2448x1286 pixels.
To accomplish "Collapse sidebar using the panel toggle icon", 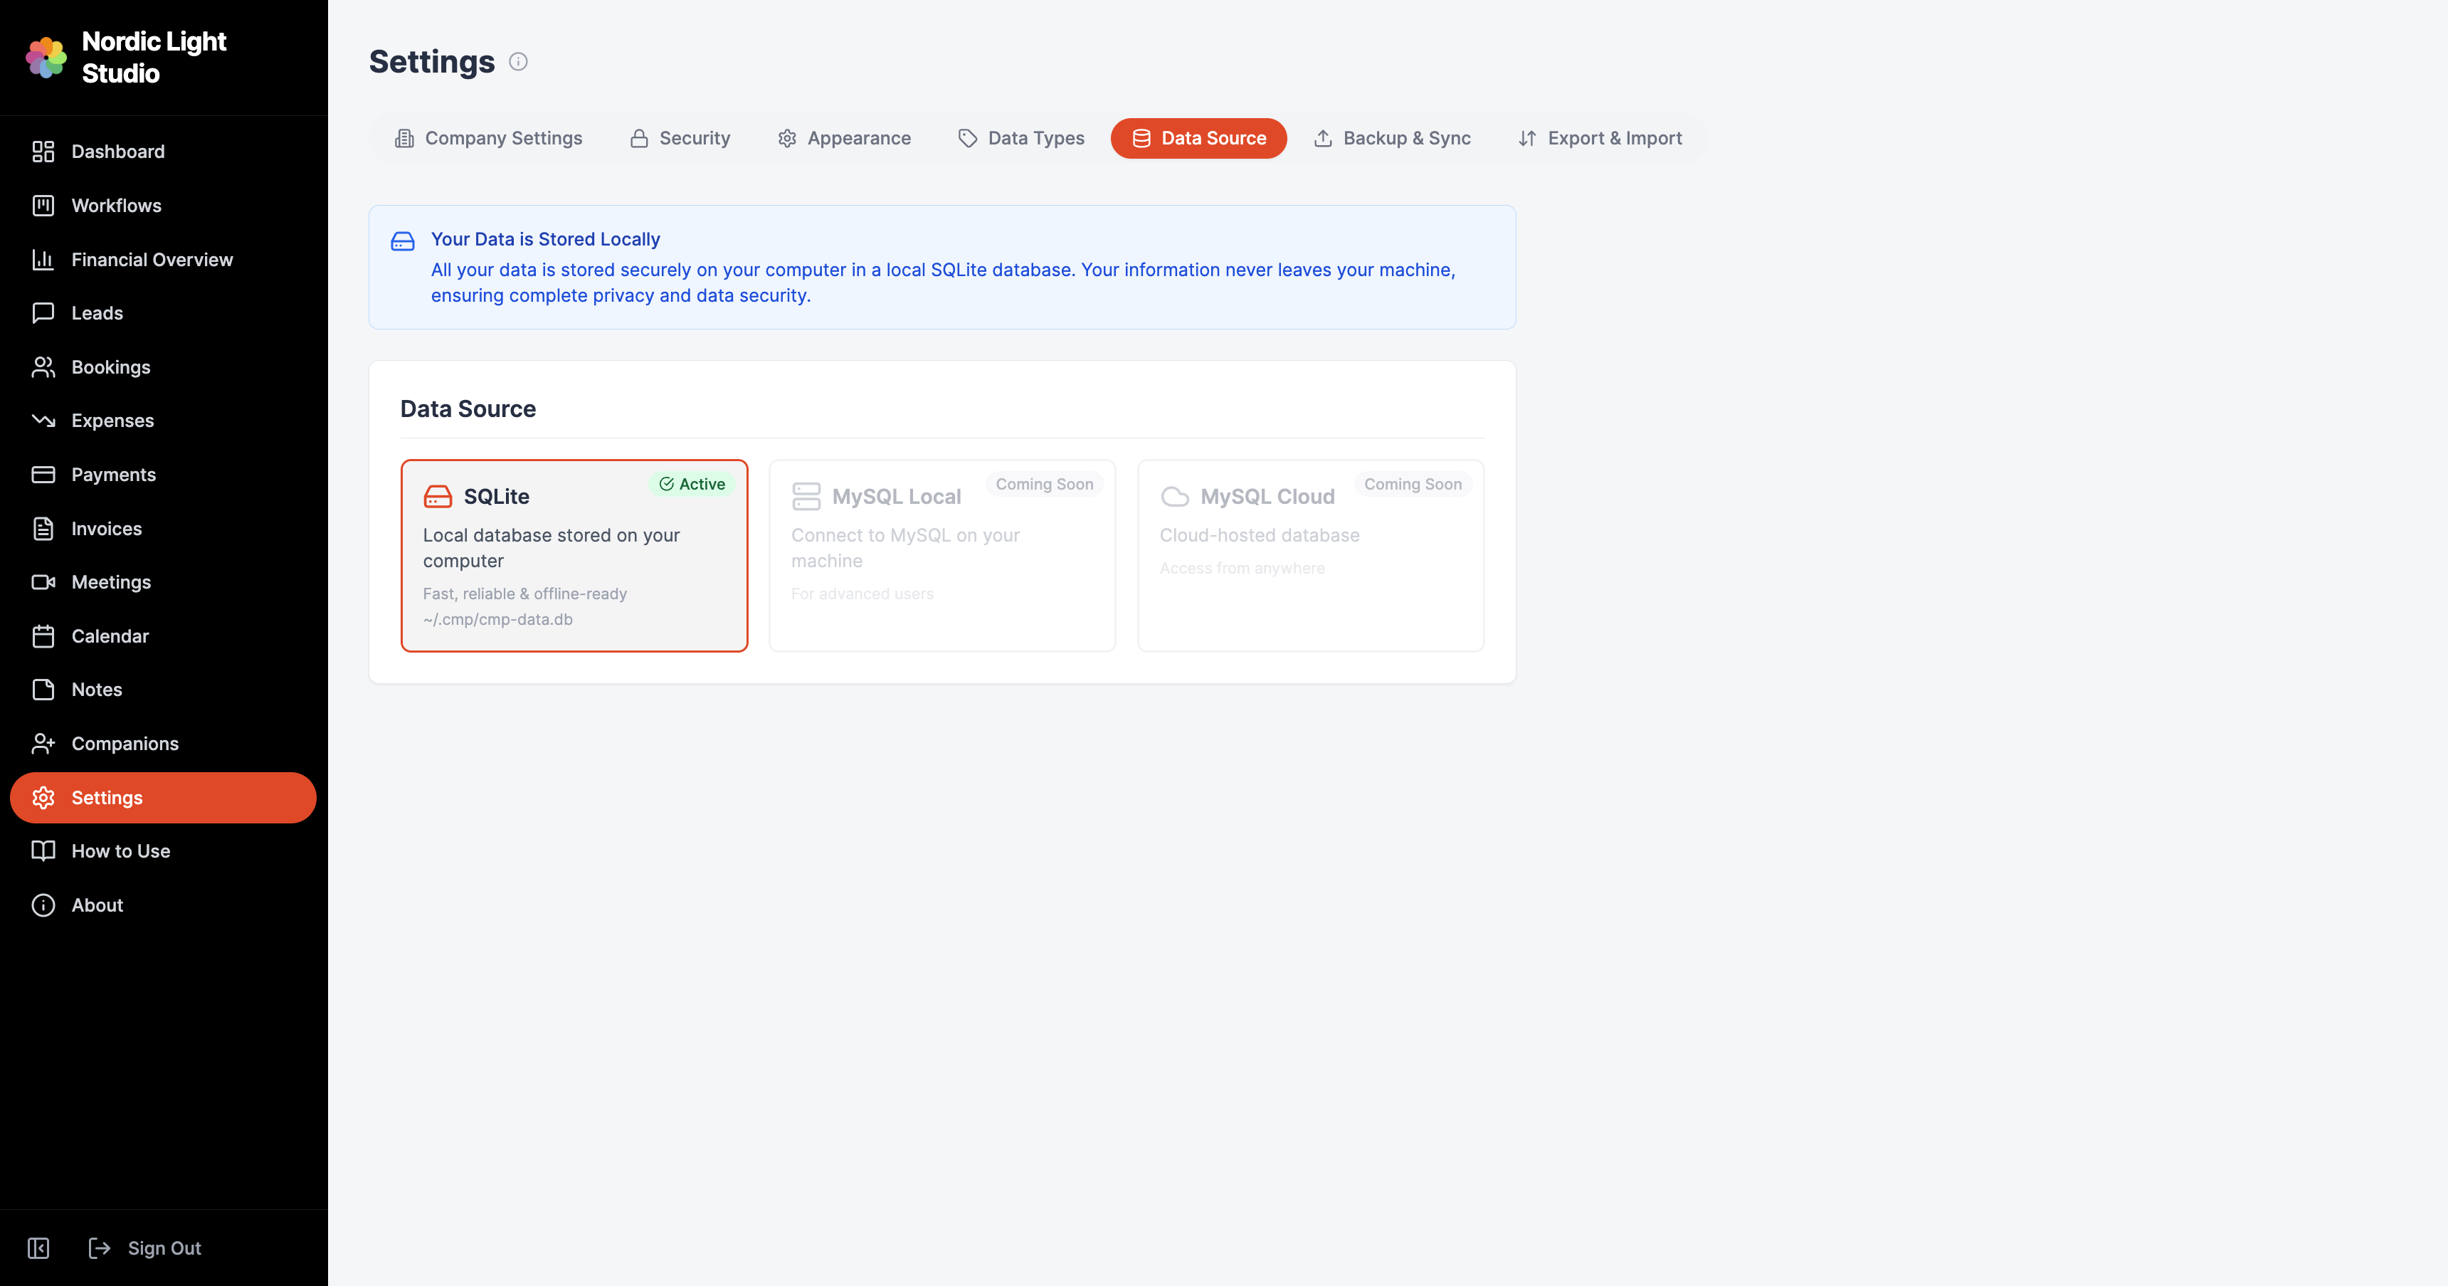I will tap(38, 1248).
